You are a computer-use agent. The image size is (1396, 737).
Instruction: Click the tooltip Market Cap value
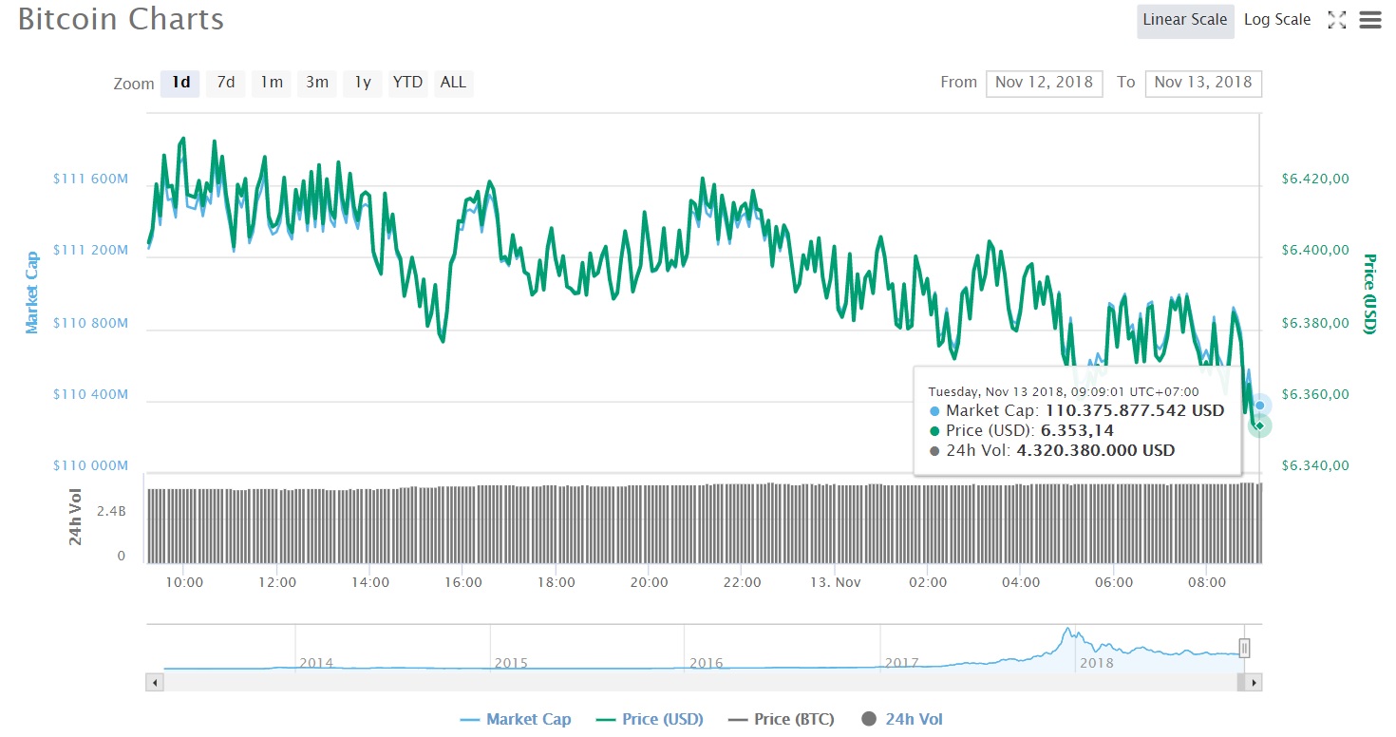click(1135, 410)
